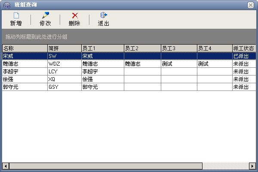This screenshot has height=172, width=258.
Task: Sort by the 名称 column header
Action: (x=25, y=48)
